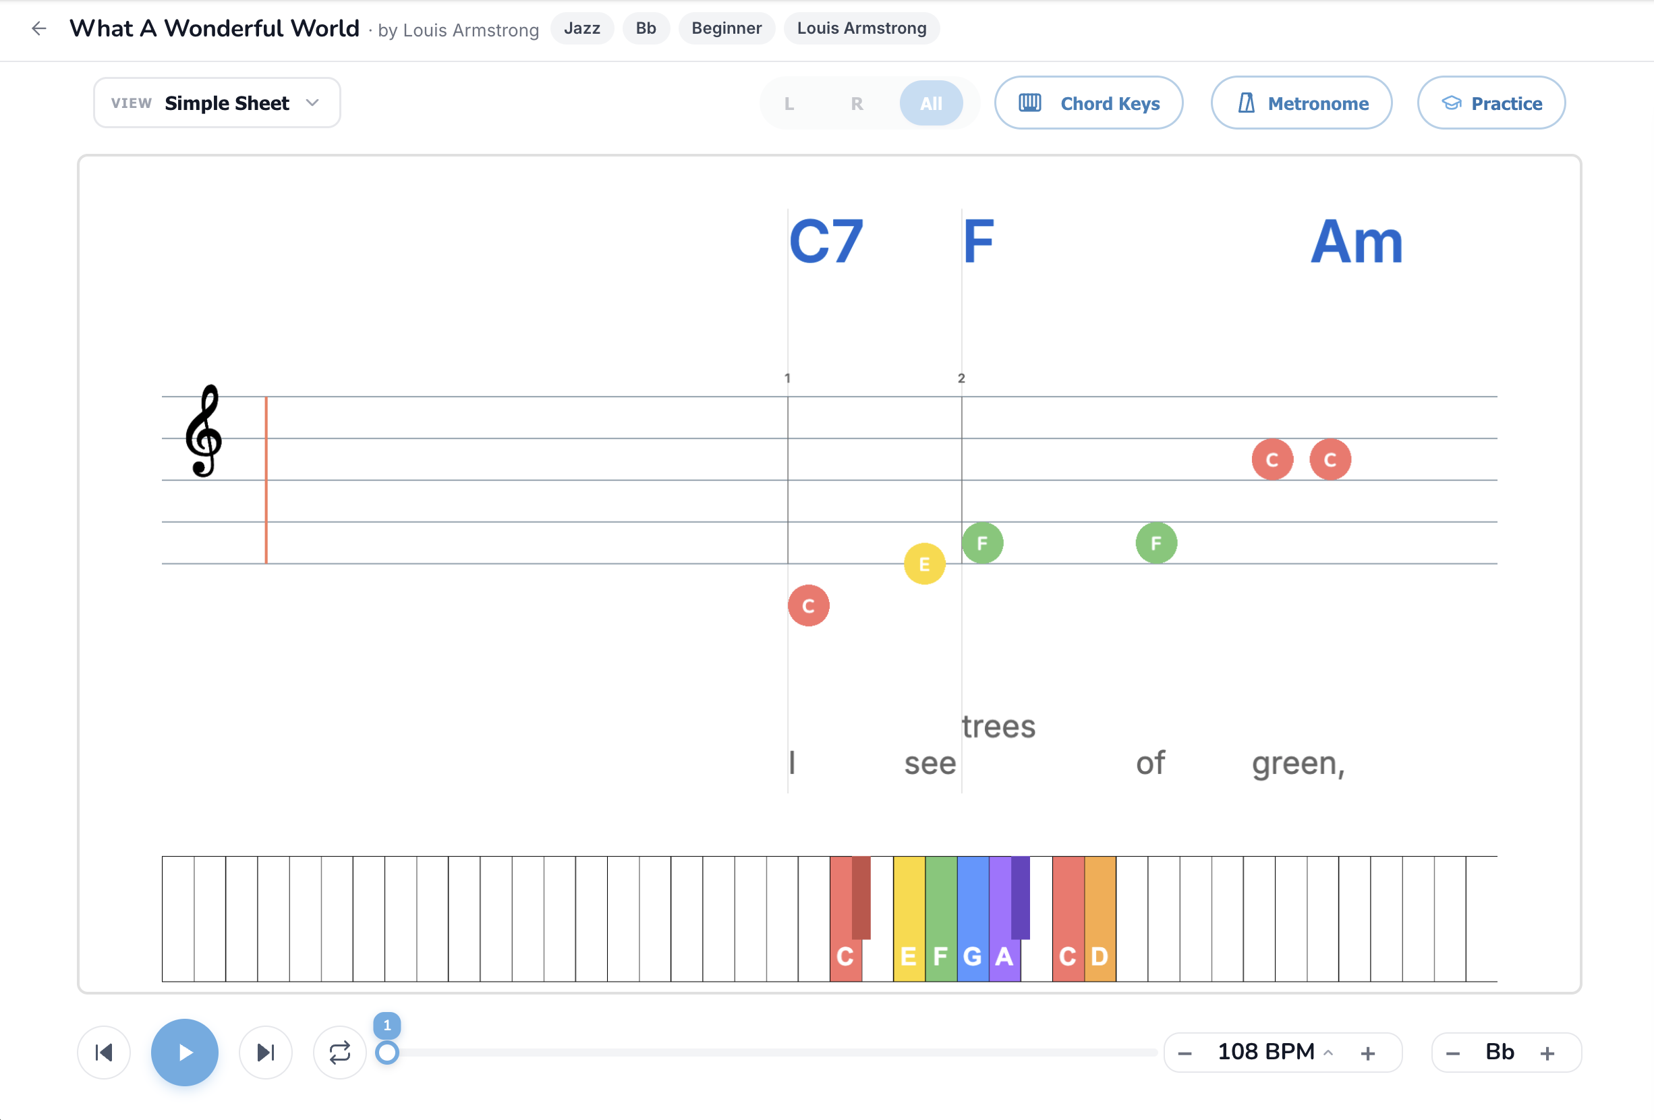Click the F chord label
Viewport: 1654px width, 1120px height.
click(979, 242)
